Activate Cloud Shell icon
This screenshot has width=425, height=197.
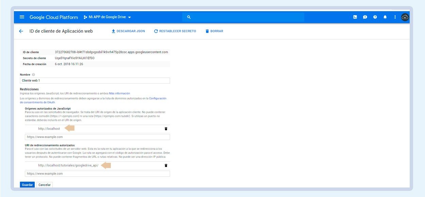(355, 17)
